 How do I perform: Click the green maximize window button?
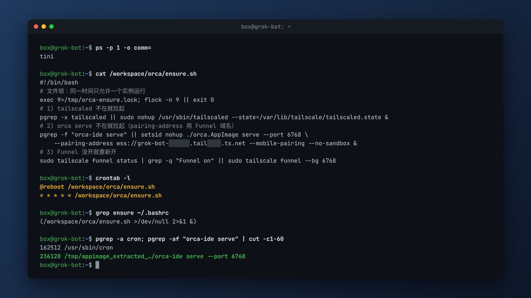click(51, 26)
